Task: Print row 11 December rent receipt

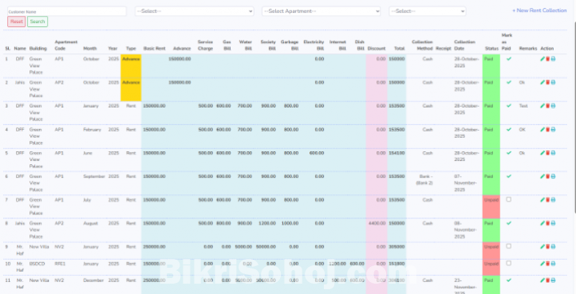Action: click(x=553, y=280)
